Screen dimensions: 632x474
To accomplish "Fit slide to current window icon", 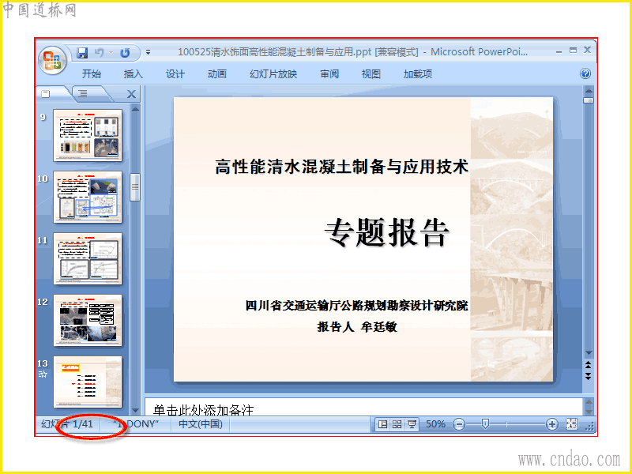I will coord(571,424).
